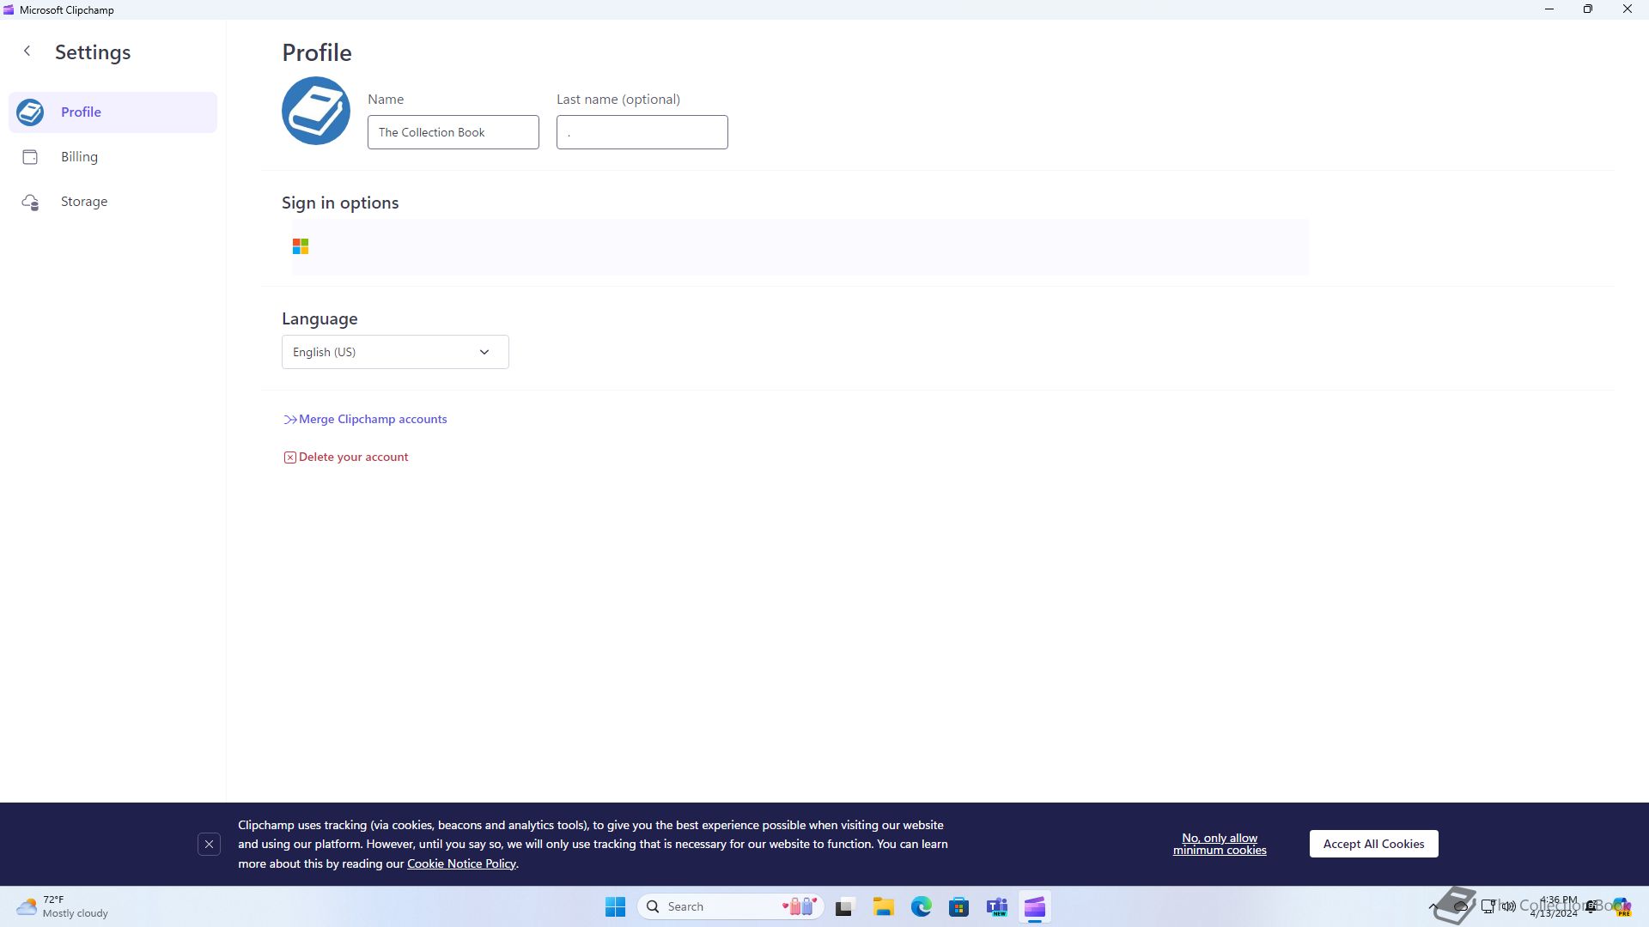The width and height of the screenshot is (1649, 927).
Task: Open File Explorer from the taskbar
Action: pyautogui.click(x=883, y=906)
